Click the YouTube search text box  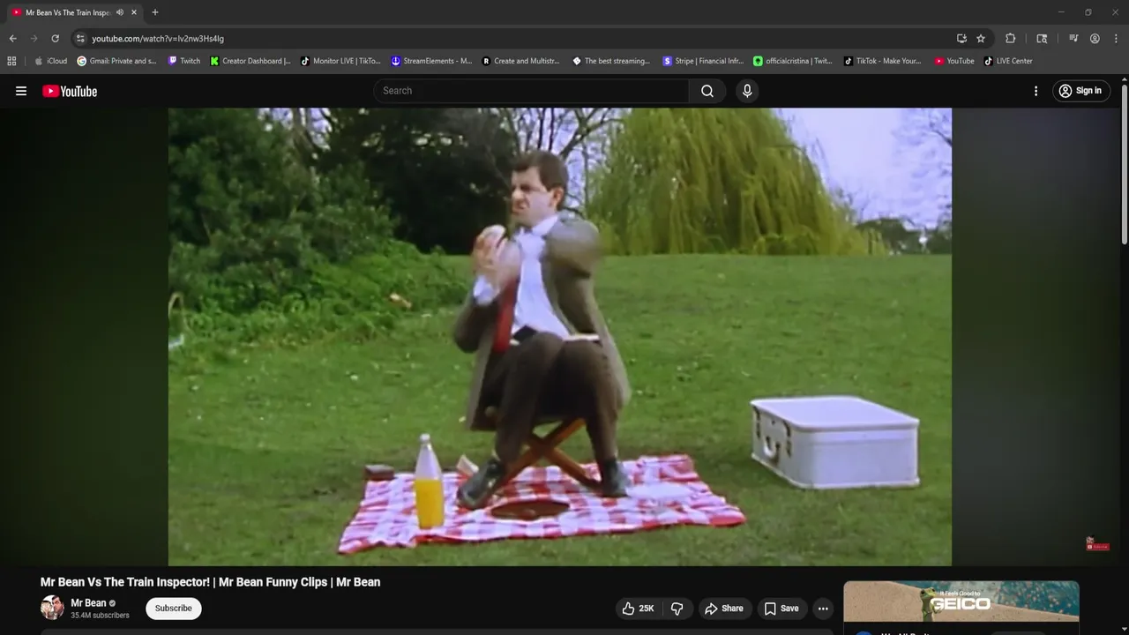(531, 91)
